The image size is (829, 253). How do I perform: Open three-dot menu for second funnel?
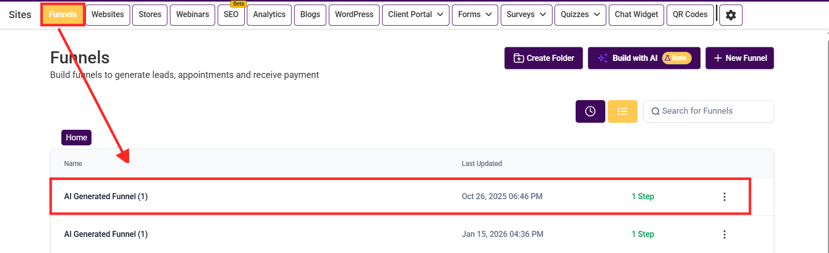(724, 234)
